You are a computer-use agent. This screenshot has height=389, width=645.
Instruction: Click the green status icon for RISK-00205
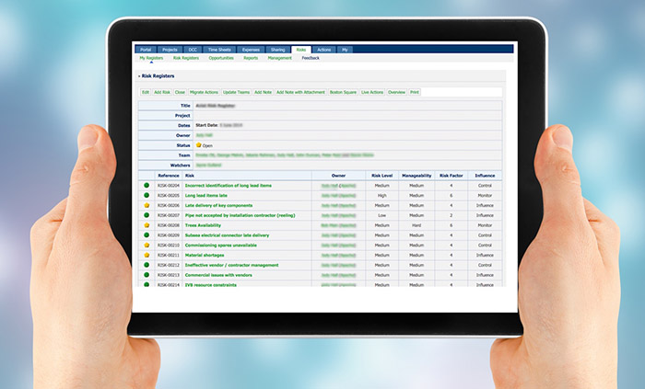coord(147,195)
